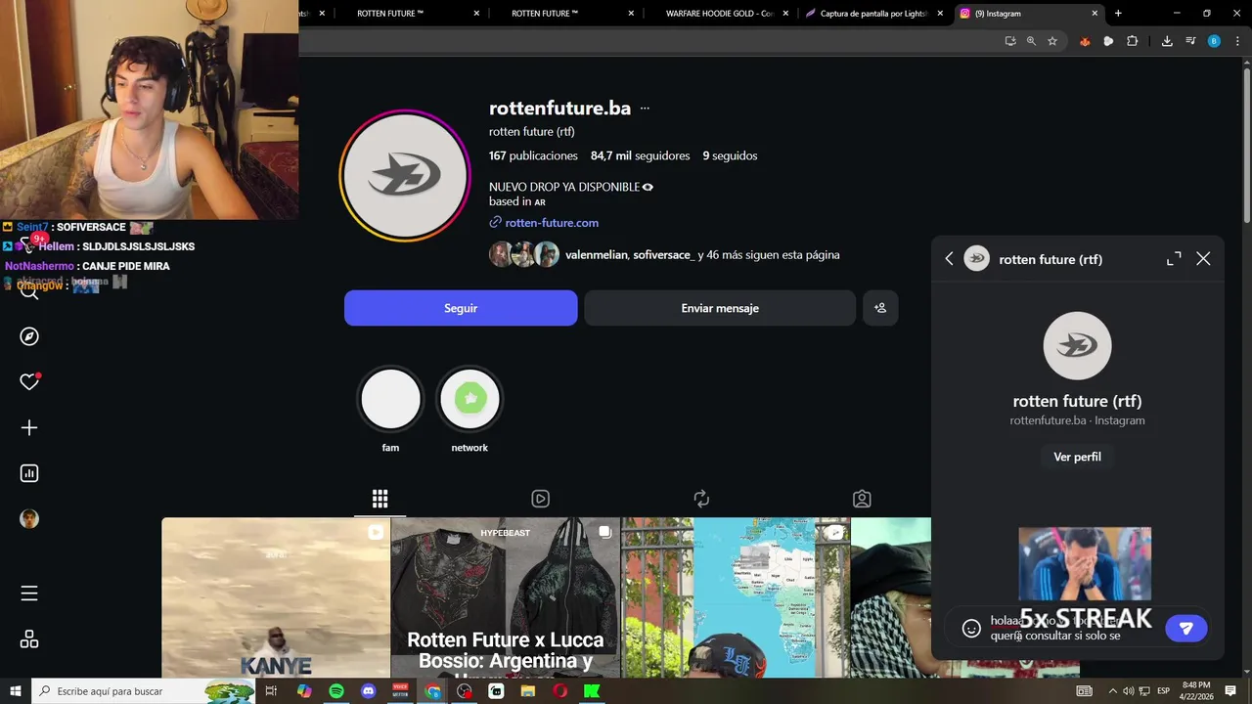The height and width of the screenshot is (704, 1252).
Task: Open the Meta apps icon at sidebar bottom
Action: pyautogui.click(x=29, y=639)
